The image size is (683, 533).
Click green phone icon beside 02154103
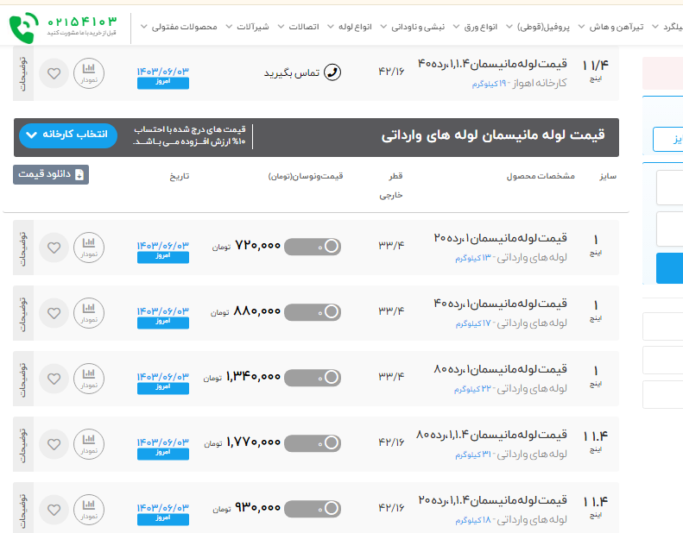click(x=24, y=28)
